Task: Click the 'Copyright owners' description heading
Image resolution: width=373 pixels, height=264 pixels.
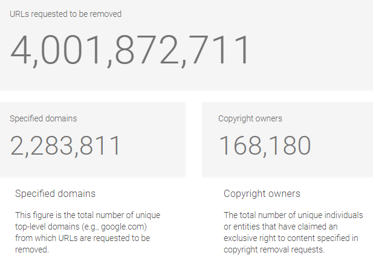Action: pyautogui.click(x=262, y=194)
